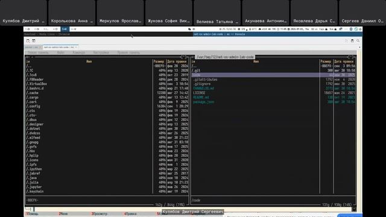Click 1 Помощь function key button
The height and width of the screenshot is (217, 386).
tap(32, 214)
